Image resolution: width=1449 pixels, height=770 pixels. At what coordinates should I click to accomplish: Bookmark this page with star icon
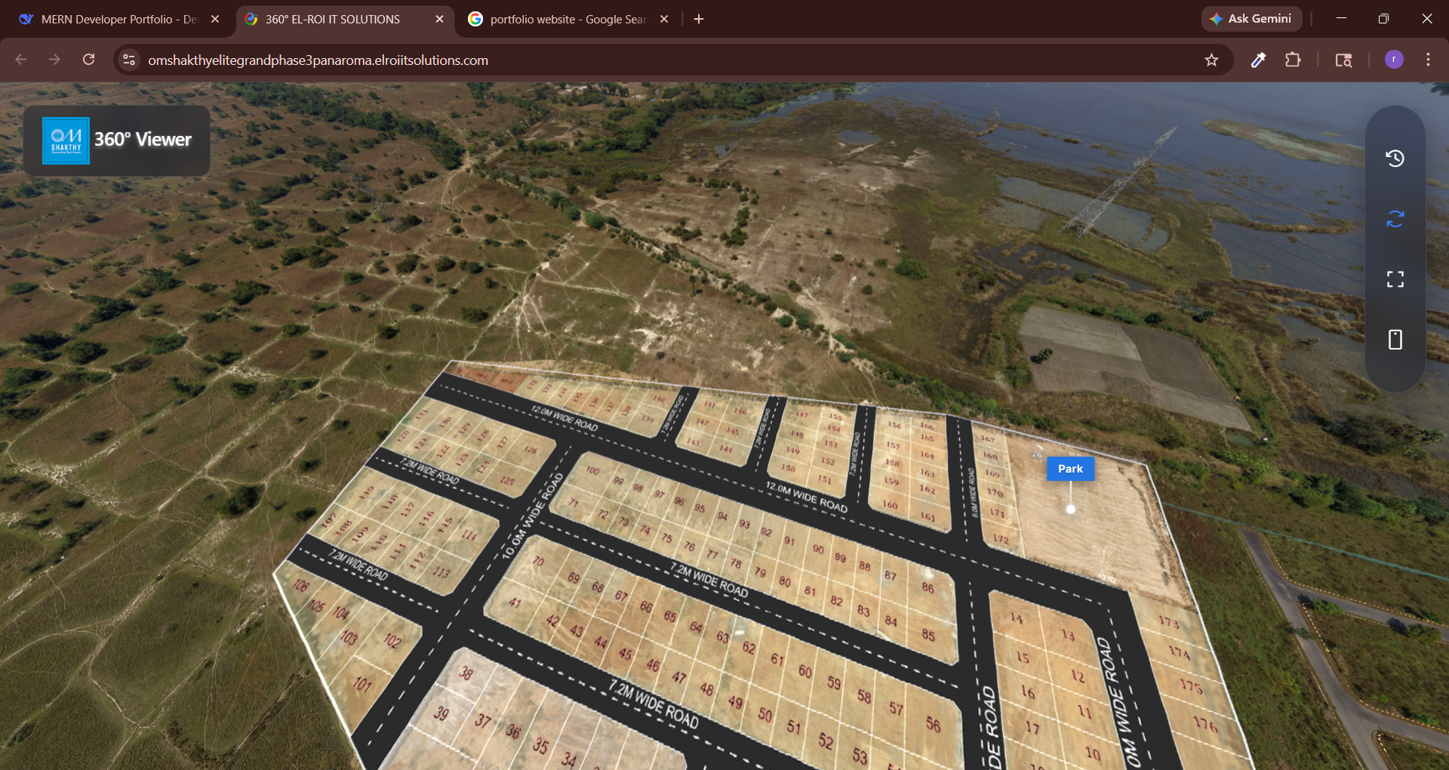click(x=1211, y=60)
